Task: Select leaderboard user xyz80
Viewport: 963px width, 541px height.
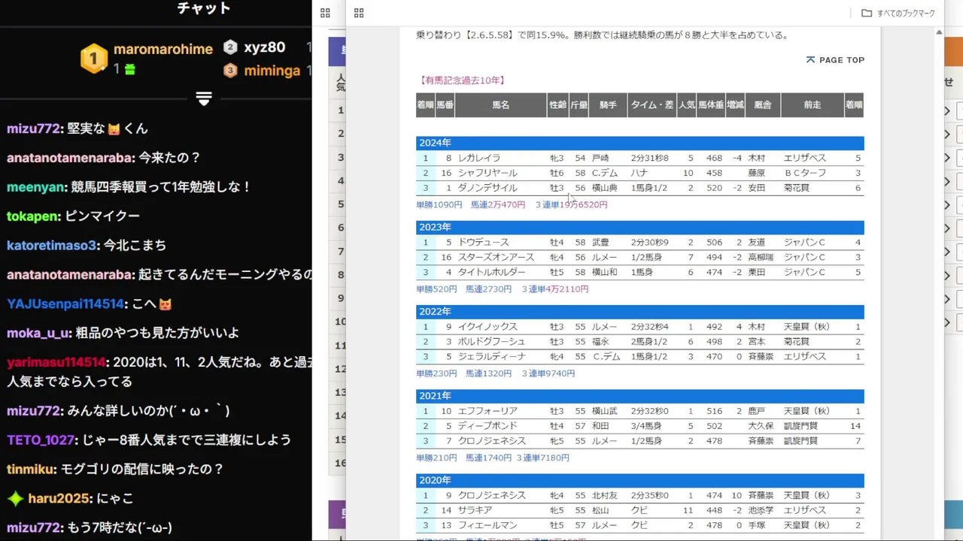Action: pyautogui.click(x=264, y=47)
